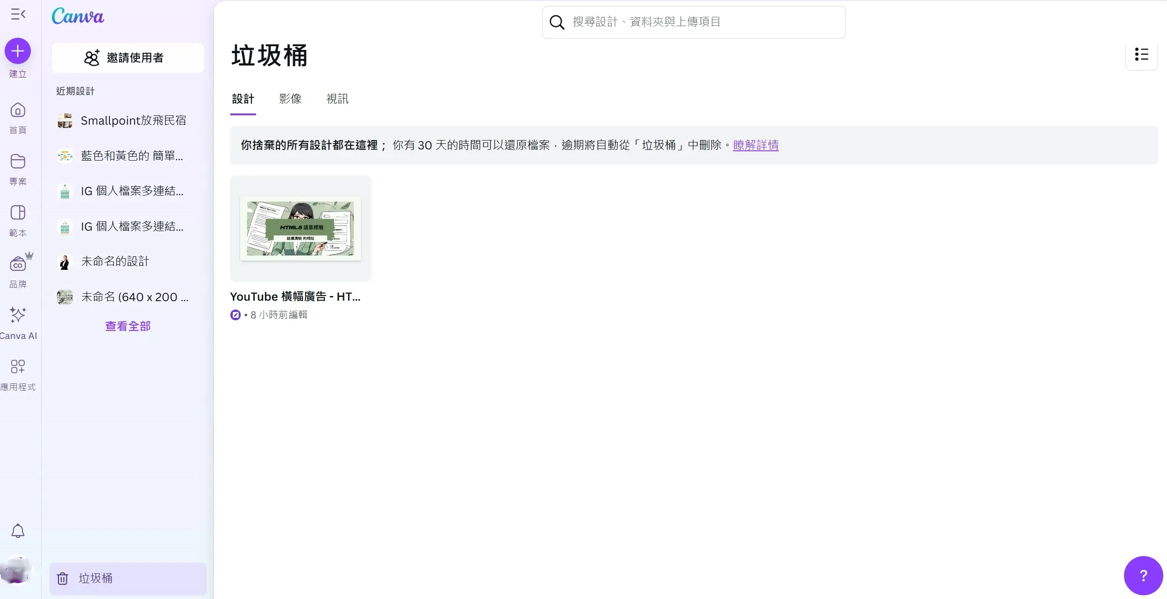Open the Projects folder icon
This screenshot has height=599, width=1167.
click(18, 162)
